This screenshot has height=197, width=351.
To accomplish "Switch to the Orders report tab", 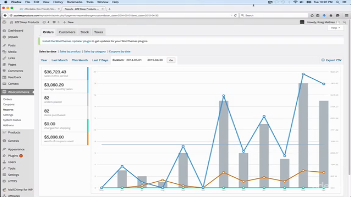I will coord(48,32).
